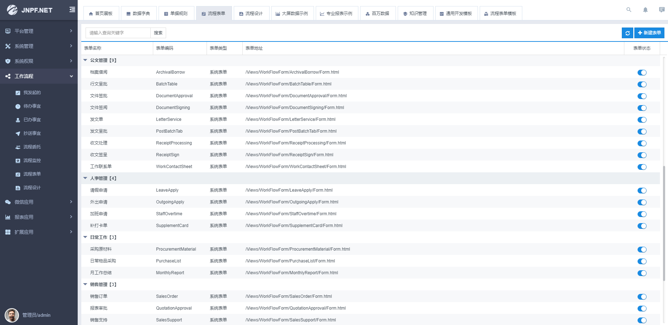Expand the 系统权限 menu chevron

pos(71,61)
